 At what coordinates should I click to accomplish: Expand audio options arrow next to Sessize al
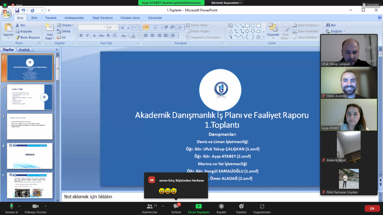click(19, 206)
